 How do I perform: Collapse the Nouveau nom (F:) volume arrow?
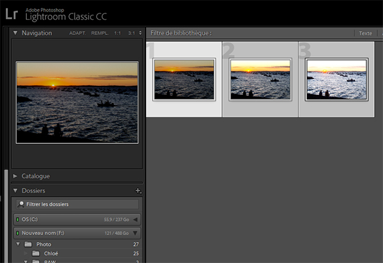click(135, 233)
